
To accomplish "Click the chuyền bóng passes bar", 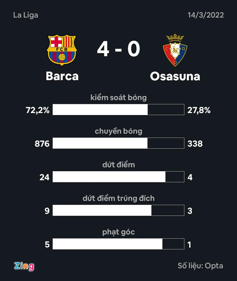I will pyautogui.click(x=118, y=143).
